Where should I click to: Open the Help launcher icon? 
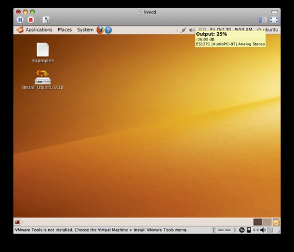108,30
